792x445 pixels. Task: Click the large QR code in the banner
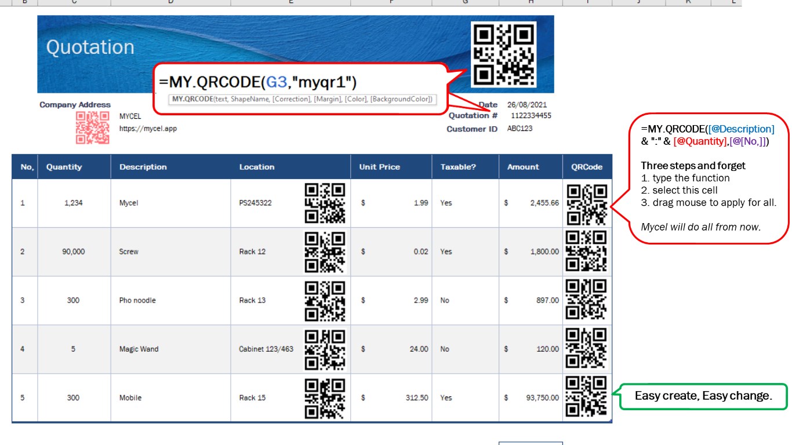click(x=503, y=54)
